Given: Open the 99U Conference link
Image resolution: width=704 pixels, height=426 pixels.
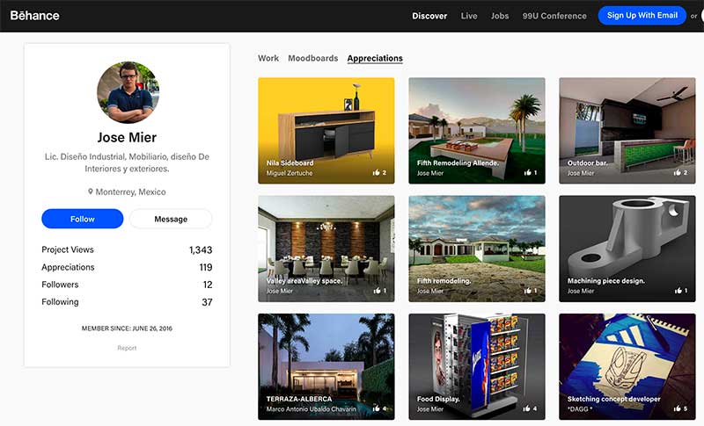Looking at the screenshot, I should click(x=554, y=16).
